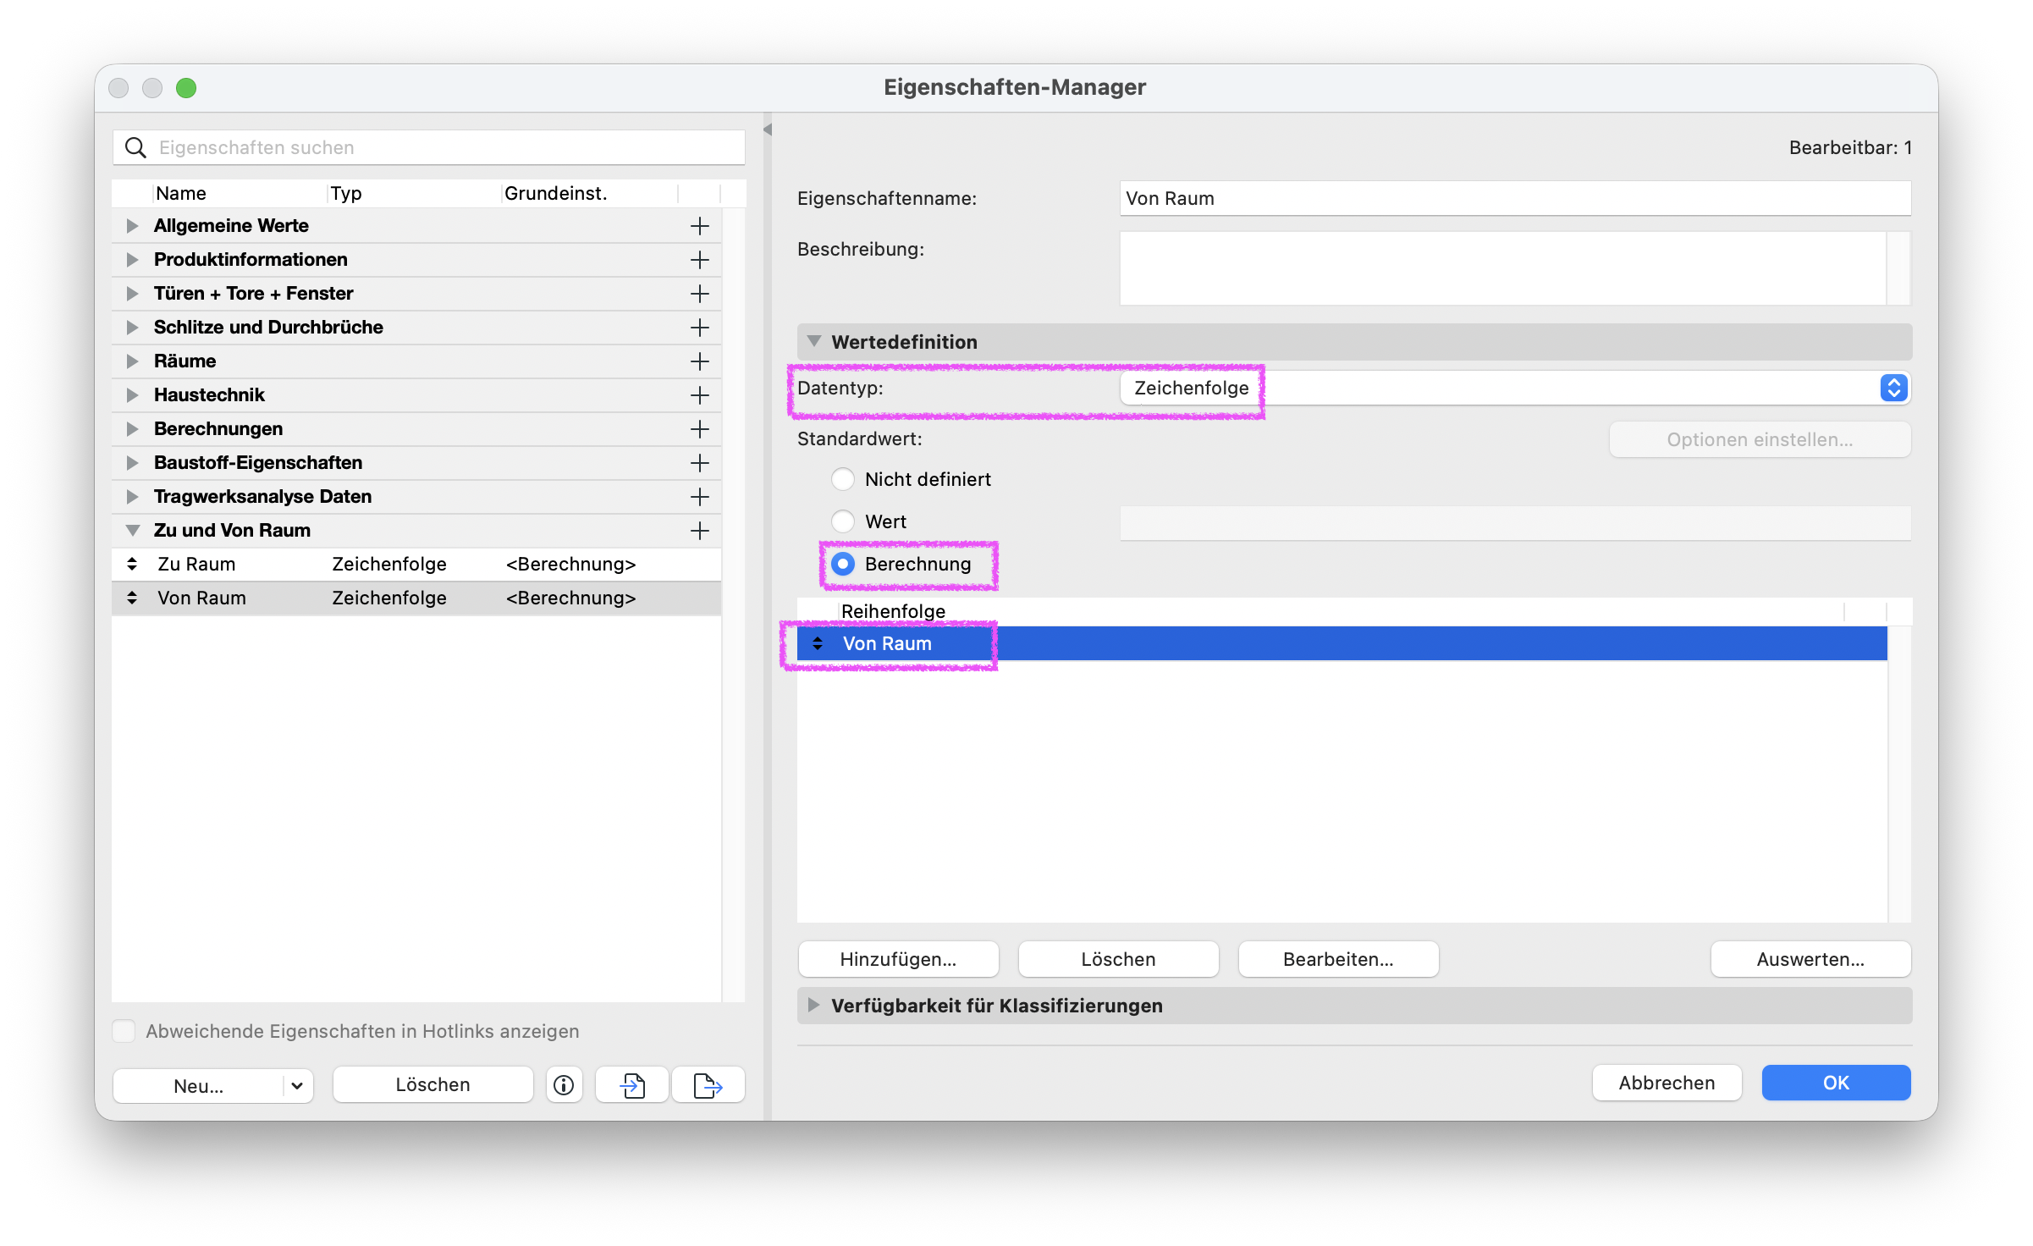Confirm with the OK button
This screenshot has width=2033, height=1246.
pos(1836,1083)
